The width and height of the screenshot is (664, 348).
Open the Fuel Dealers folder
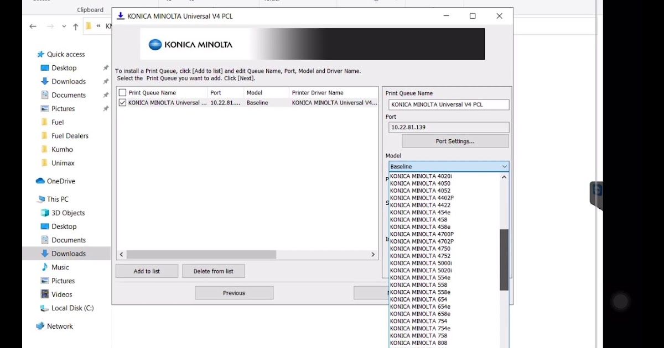click(70, 136)
